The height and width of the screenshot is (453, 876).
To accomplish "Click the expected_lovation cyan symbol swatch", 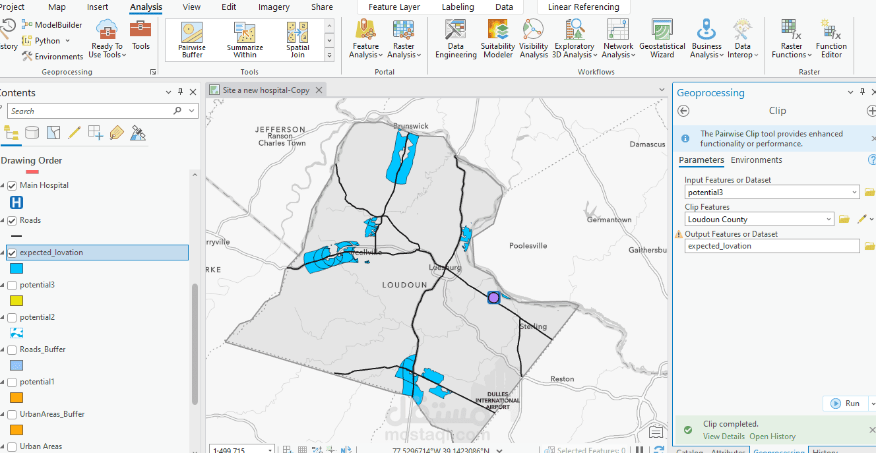I will (x=16, y=268).
